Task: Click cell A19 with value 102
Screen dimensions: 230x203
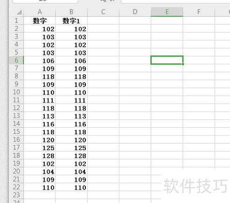Action: click(40, 163)
